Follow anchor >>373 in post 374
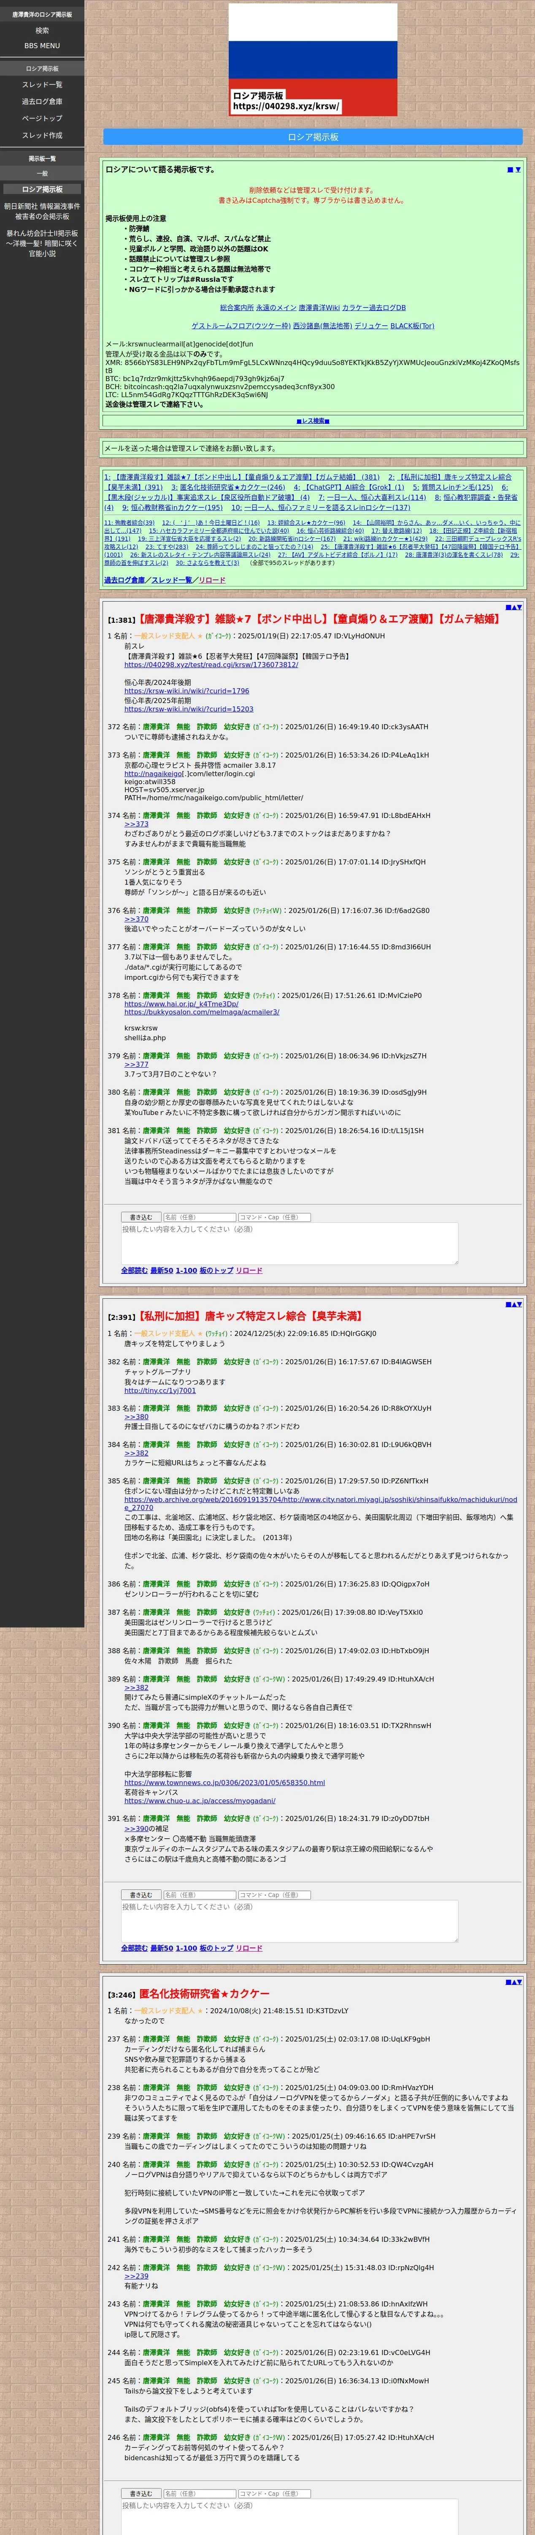 click(136, 824)
